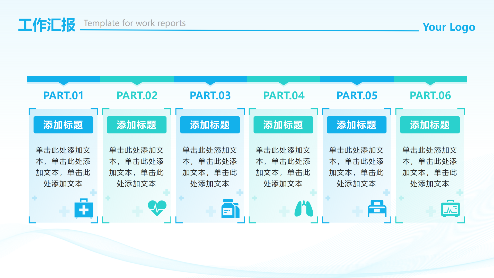Select the medicine bottle icon
The height and width of the screenshot is (278, 494).
tap(230, 209)
